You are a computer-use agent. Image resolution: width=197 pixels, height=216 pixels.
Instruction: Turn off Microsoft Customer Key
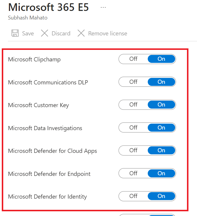tap(133, 105)
